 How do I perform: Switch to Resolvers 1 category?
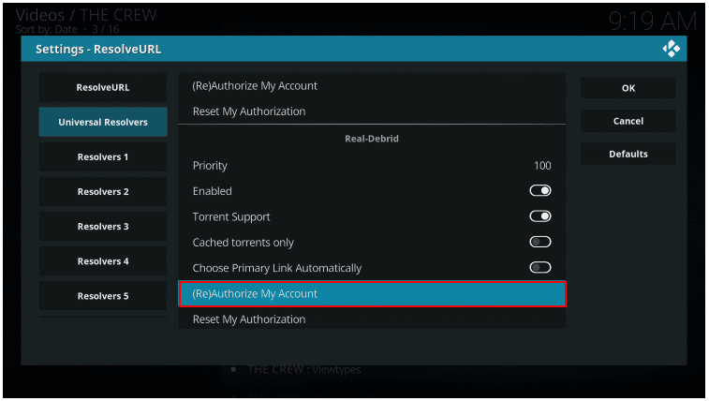103,156
